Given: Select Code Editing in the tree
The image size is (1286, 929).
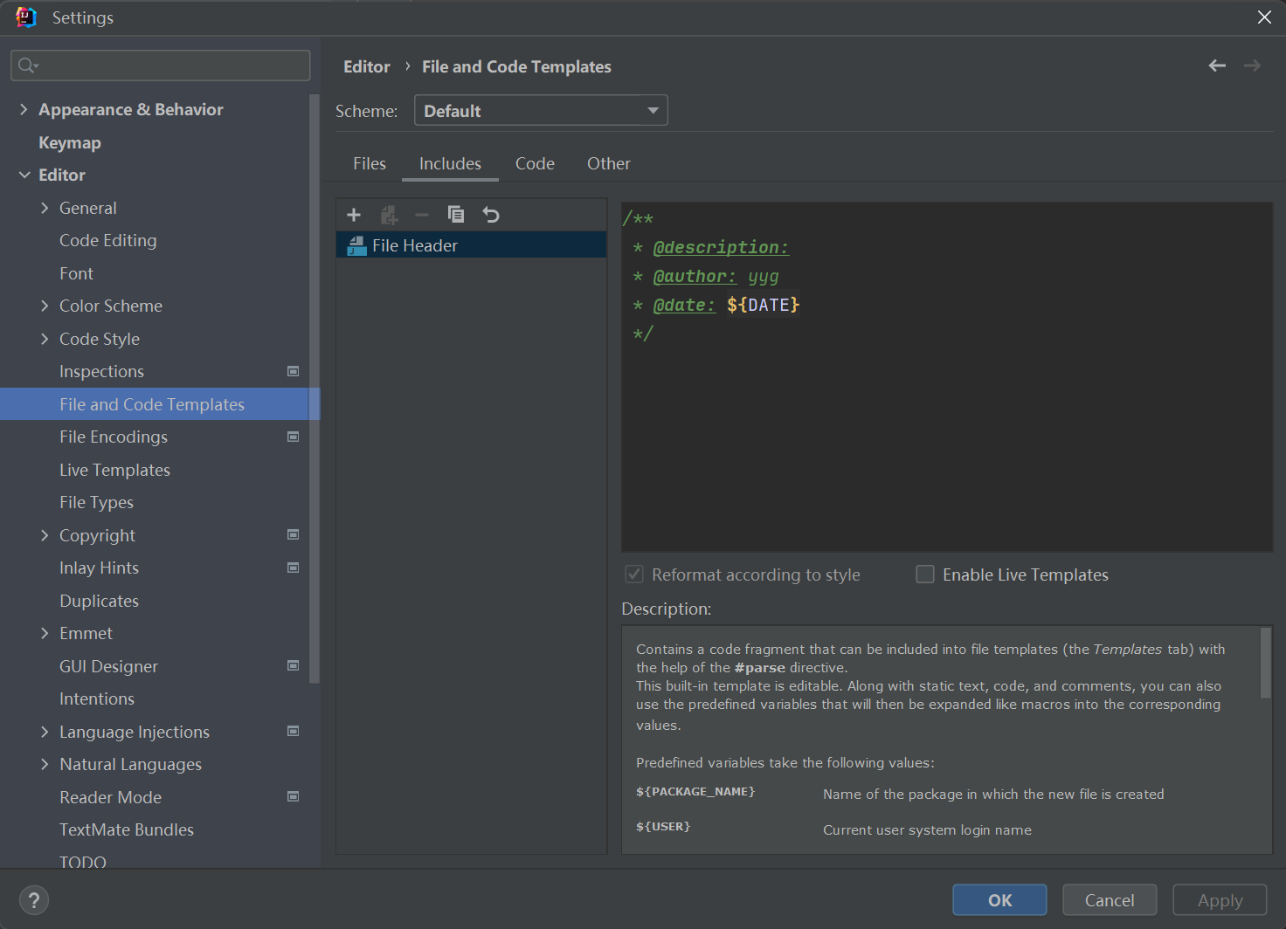Looking at the screenshot, I should coord(108,240).
